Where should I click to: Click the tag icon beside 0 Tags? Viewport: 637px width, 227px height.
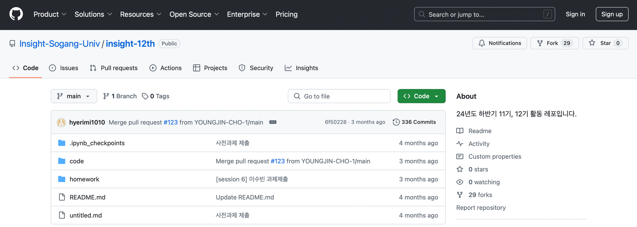click(145, 96)
